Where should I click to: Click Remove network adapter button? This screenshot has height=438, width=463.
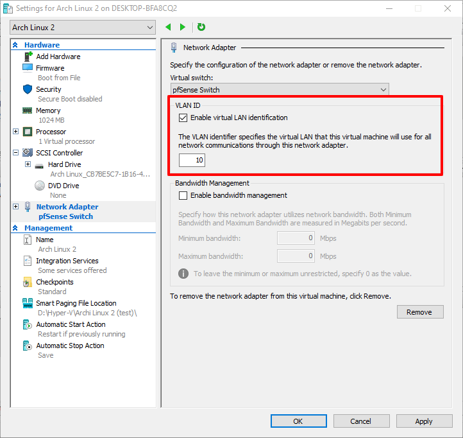(420, 312)
